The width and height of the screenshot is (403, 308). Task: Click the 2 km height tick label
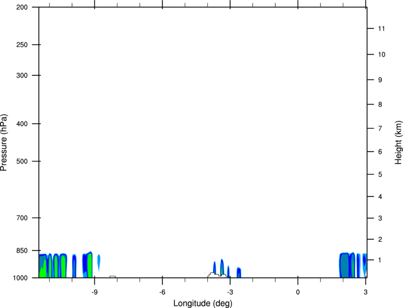click(380, 239)
